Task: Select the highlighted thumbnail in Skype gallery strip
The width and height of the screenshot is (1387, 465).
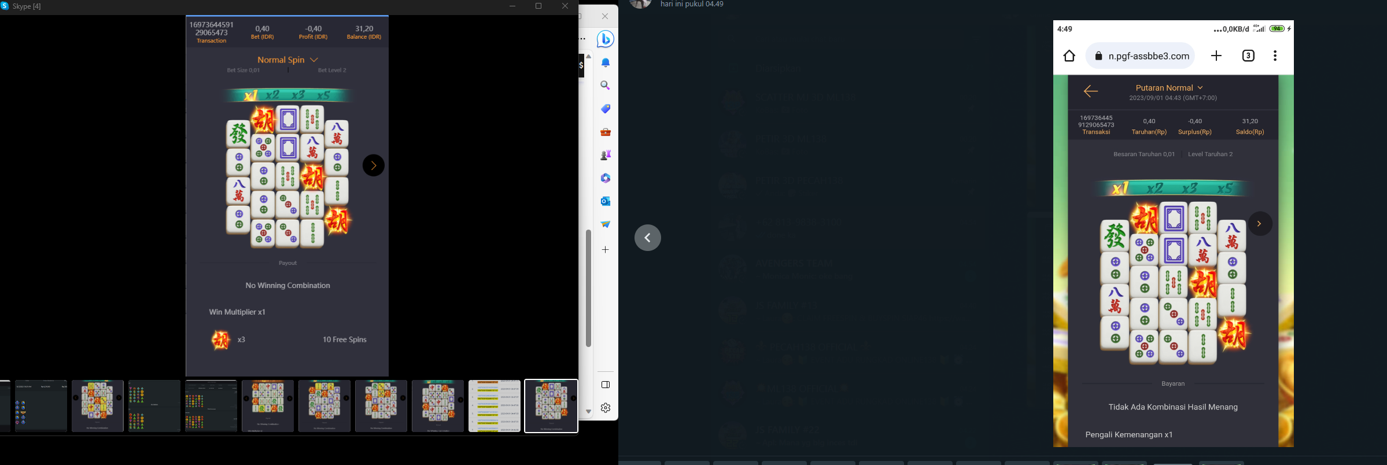Action: 551,406
